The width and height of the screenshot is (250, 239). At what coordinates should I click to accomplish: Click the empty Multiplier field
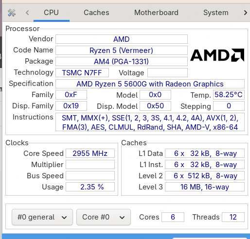pyautogui.click(x=90, y=165)
